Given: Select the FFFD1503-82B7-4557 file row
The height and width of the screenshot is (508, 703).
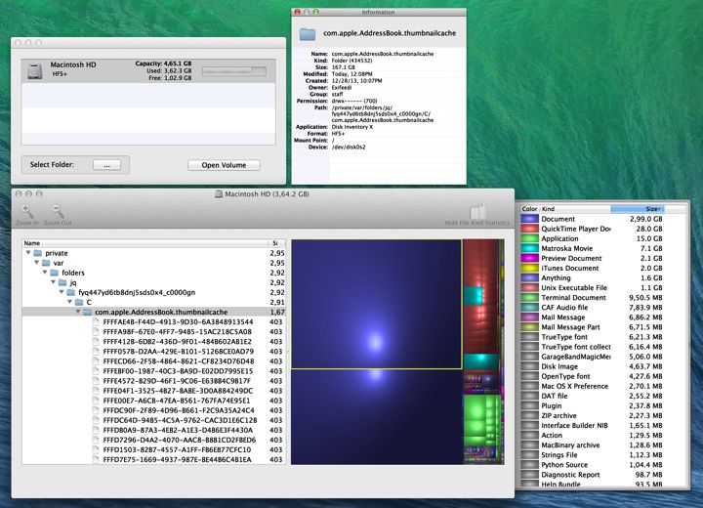Looking at the screenshot, I should (153, 450).
